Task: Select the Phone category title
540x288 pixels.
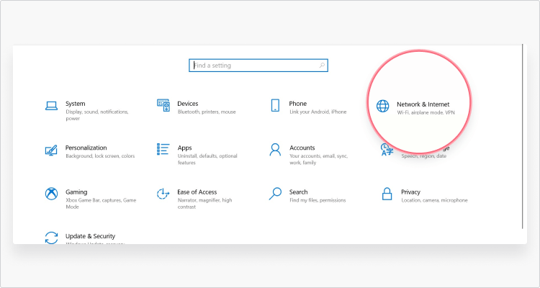Action: (298, 104)
